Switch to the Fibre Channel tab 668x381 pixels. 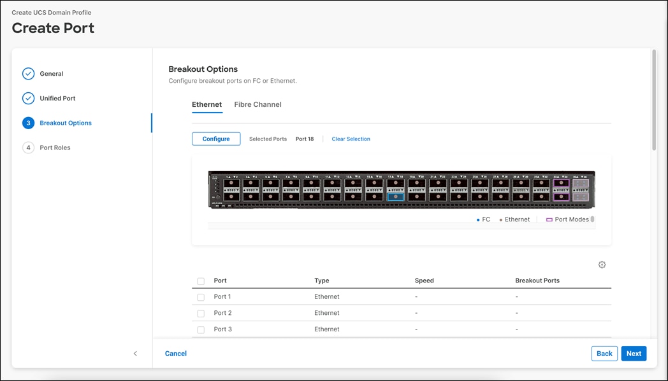tap(258, 104)
